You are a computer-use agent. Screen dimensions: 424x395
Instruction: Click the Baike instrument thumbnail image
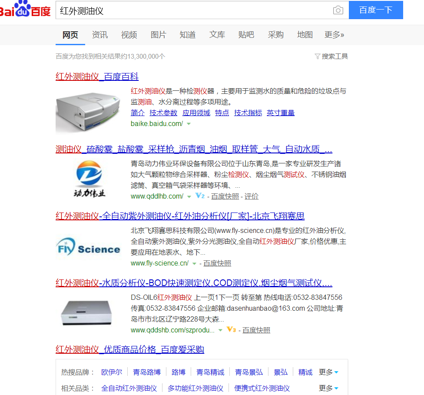tap(88, 112)
